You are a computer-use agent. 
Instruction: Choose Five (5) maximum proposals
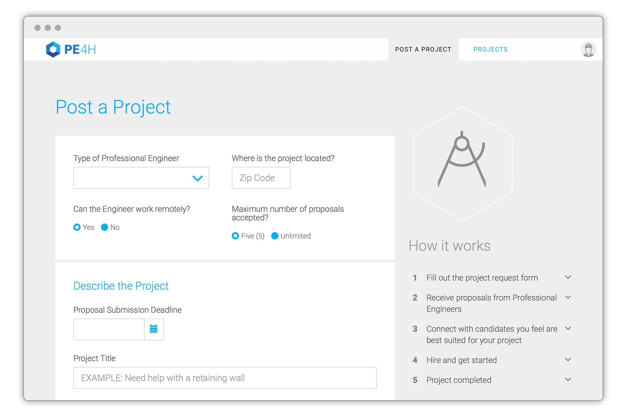[236, 236]
